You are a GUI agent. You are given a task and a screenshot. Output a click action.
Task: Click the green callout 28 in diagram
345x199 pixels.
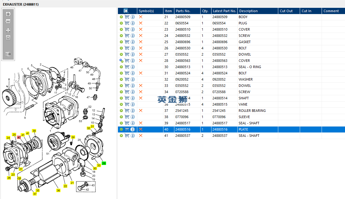tap(104, 163)
